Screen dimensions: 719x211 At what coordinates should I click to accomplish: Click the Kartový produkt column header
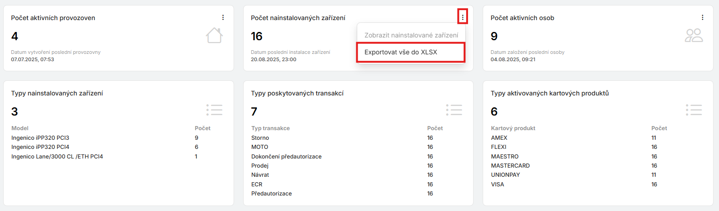[x=513, y=128]
